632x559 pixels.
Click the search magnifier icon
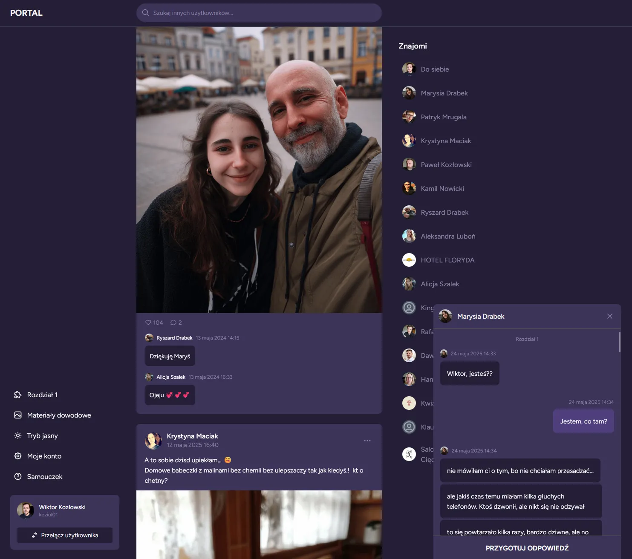pos(146,13)
